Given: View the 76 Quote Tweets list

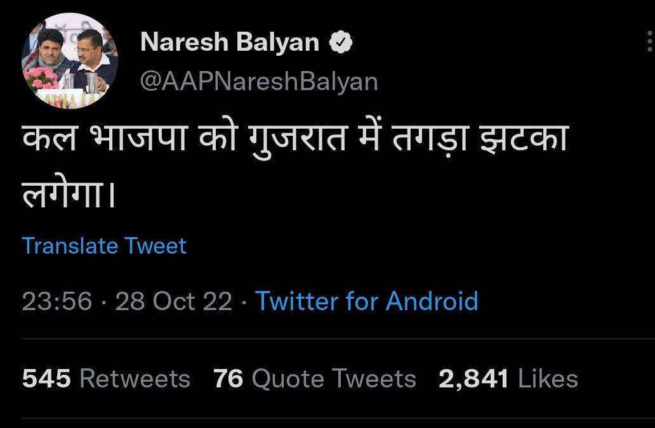Looking at the screenshot, I should click(315, 379).
